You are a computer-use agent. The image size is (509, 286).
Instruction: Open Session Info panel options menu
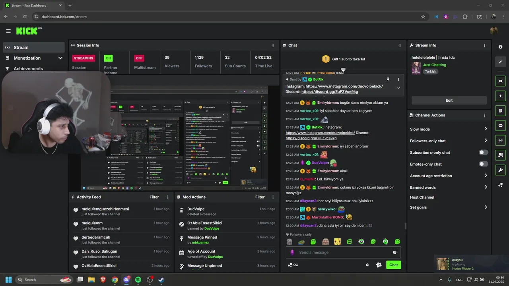coord(273,45)
